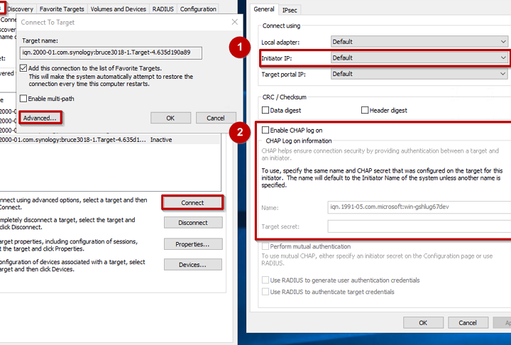This screenshot has width=511, height=345.
Task: Go to the Volumes and Devices tab
Action: pos(119,9)
